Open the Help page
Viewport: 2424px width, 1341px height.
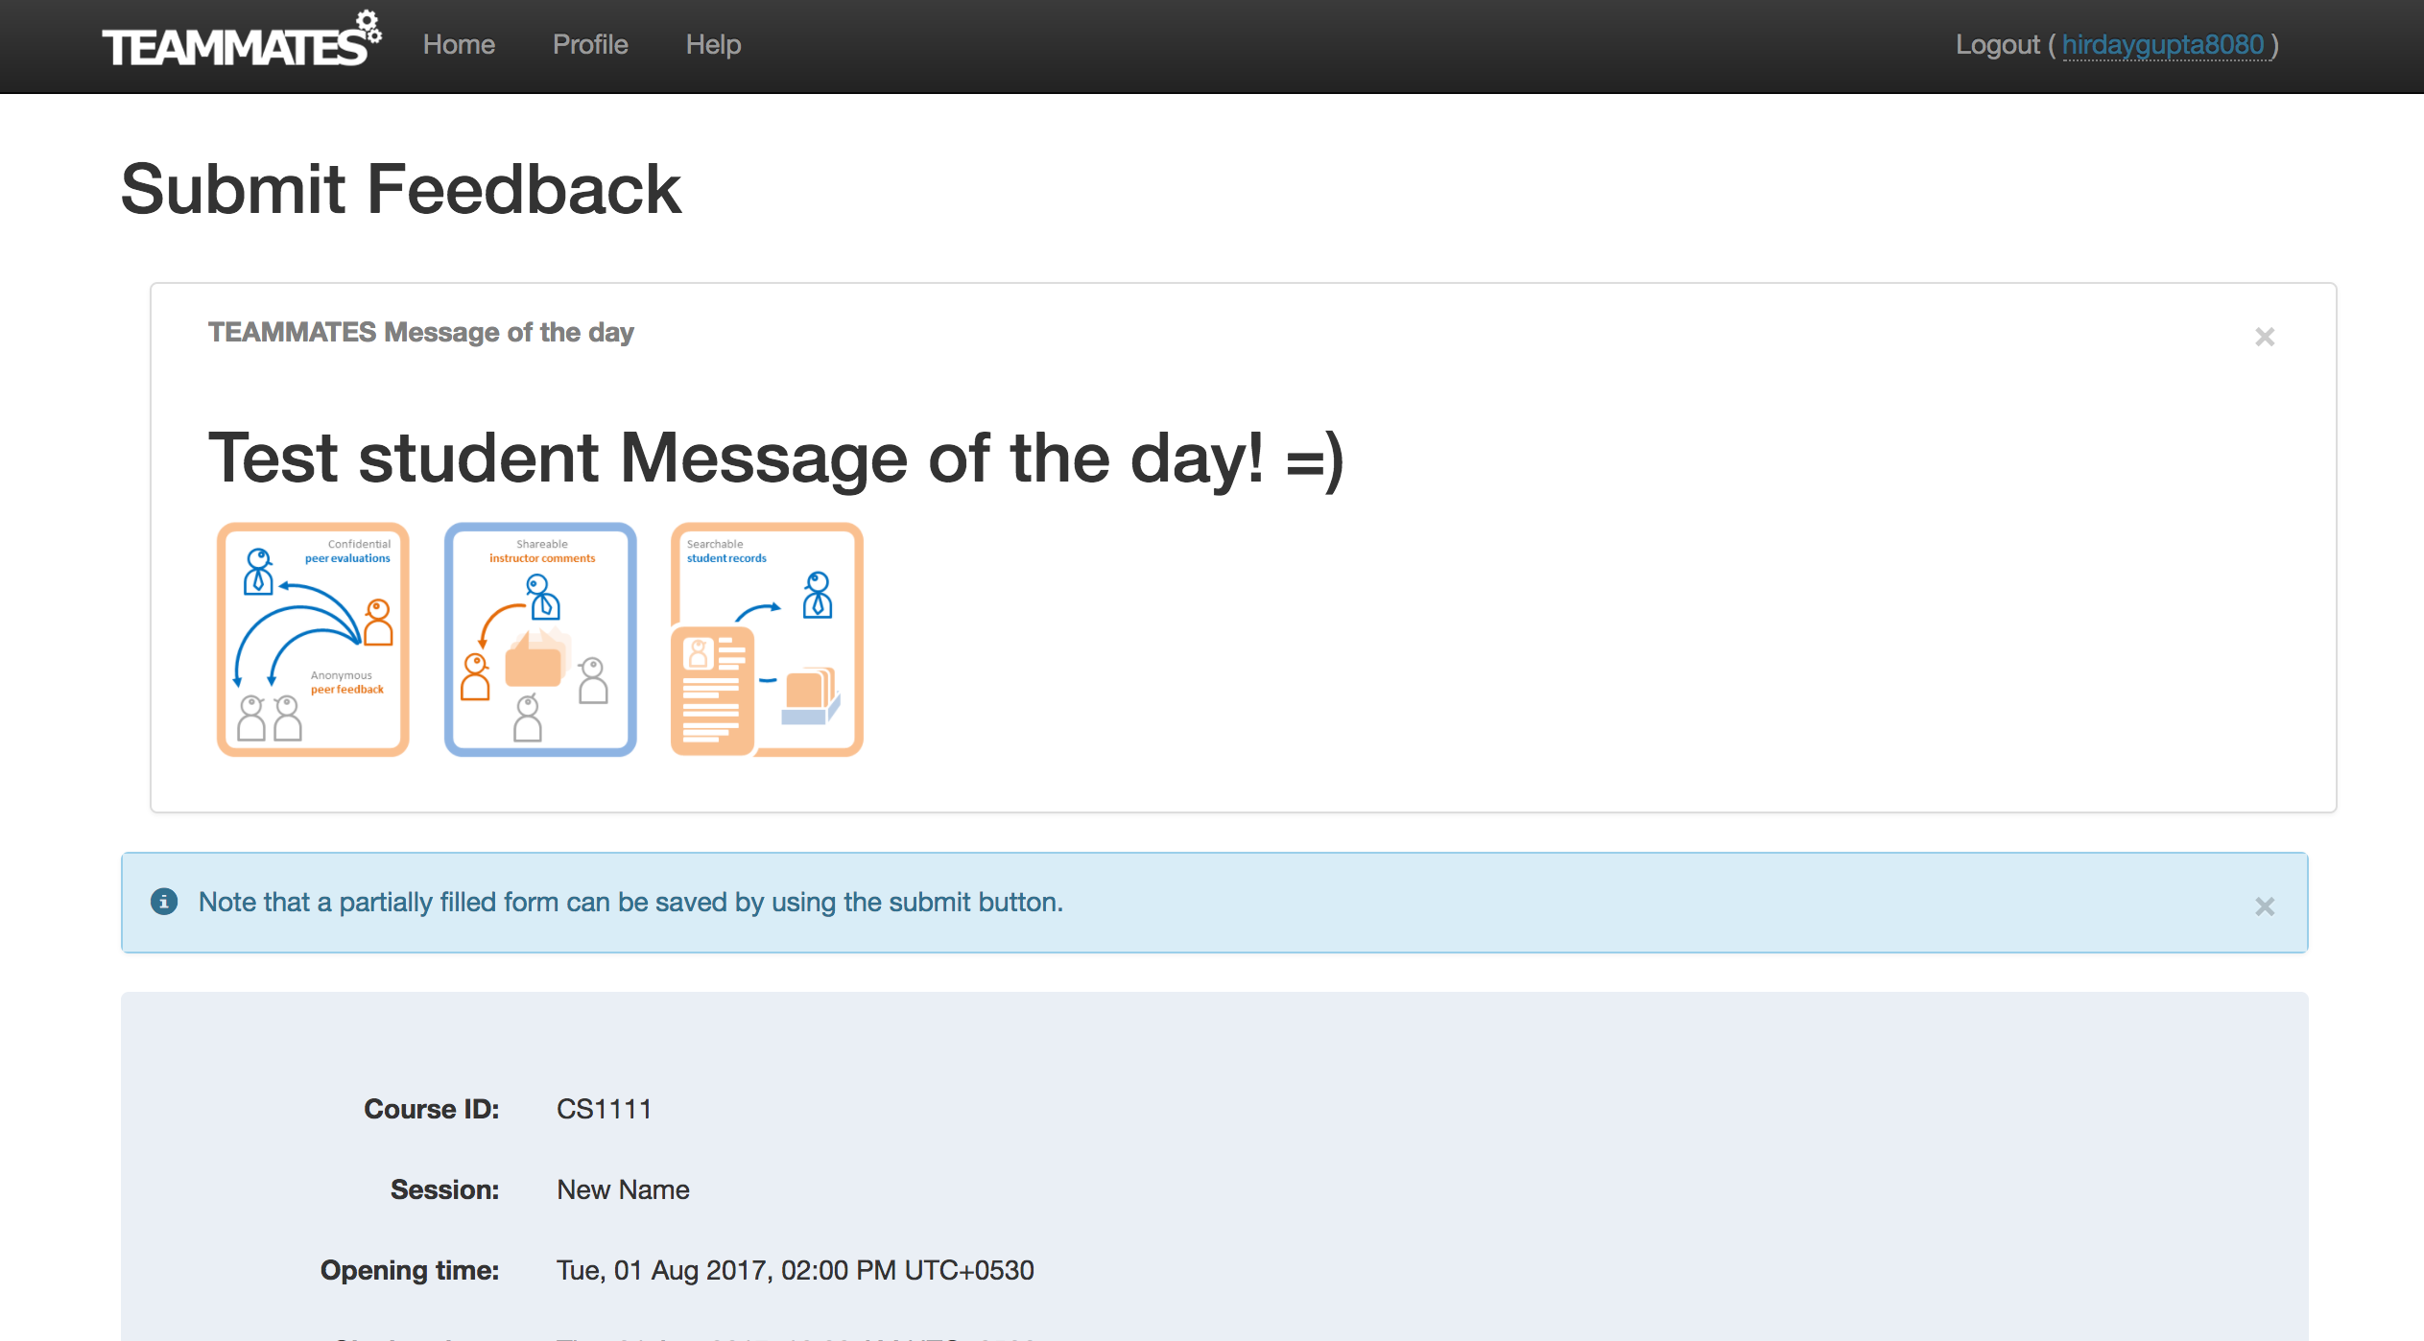[x=713, y=45]
